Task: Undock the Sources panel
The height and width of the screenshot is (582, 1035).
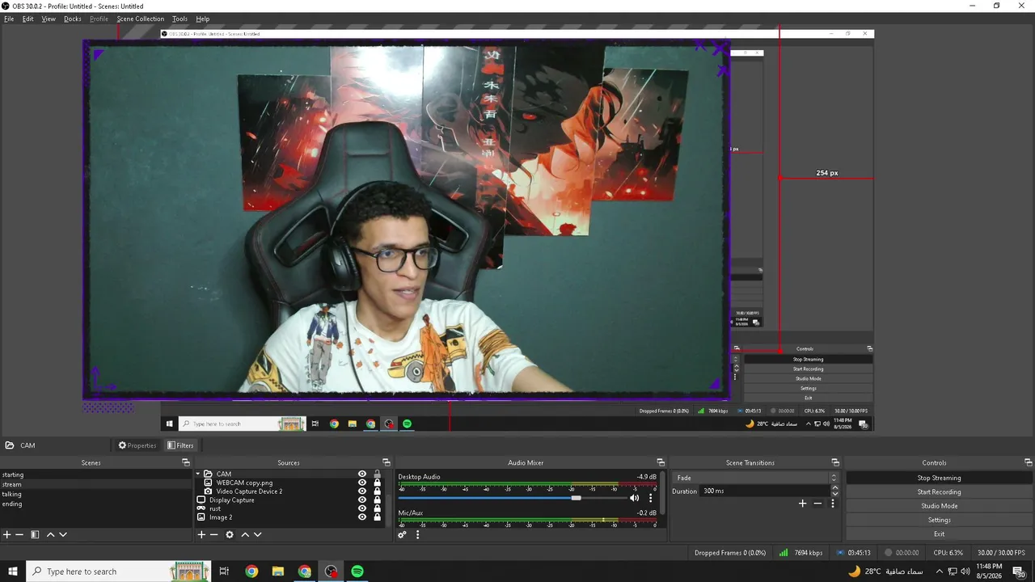Action: tap(386, 462)
